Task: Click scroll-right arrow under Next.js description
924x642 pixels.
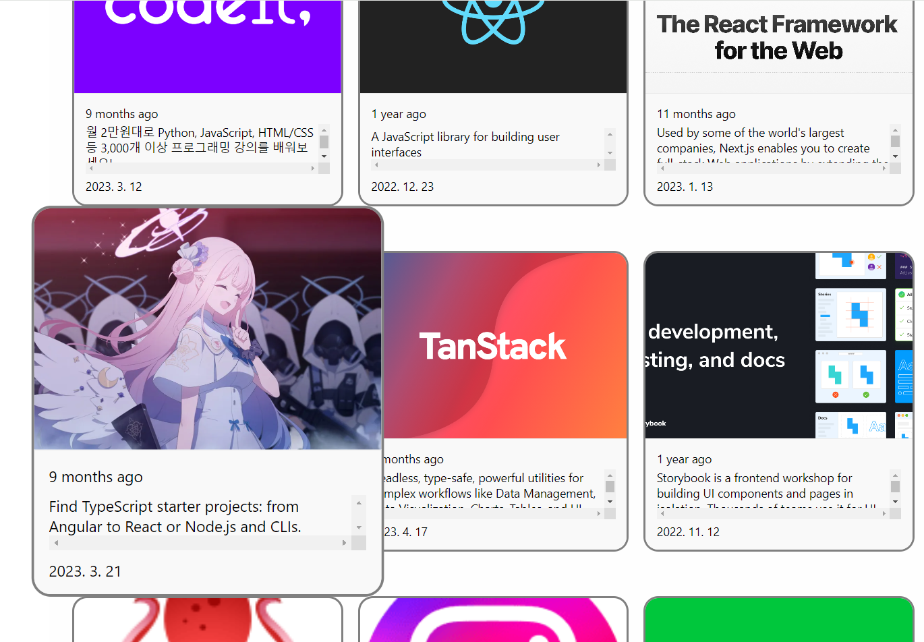Action: tap(884, 168)
